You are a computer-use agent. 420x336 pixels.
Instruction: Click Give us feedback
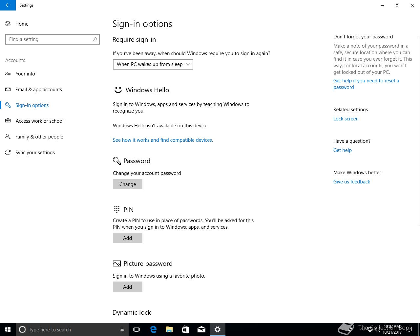(352, 182)
